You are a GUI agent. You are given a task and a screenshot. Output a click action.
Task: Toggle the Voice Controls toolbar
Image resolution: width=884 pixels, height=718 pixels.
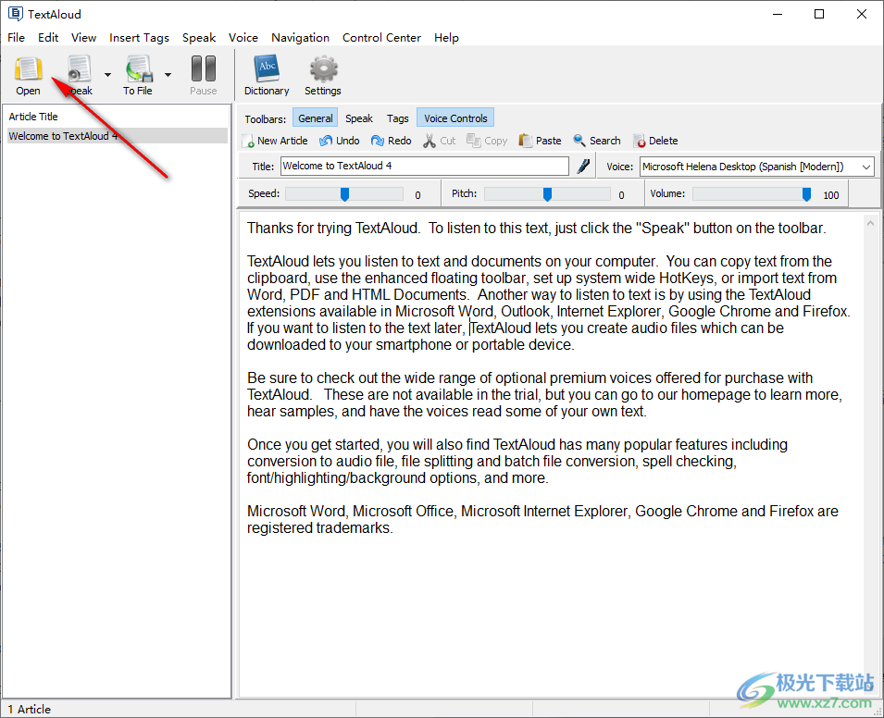455,118
